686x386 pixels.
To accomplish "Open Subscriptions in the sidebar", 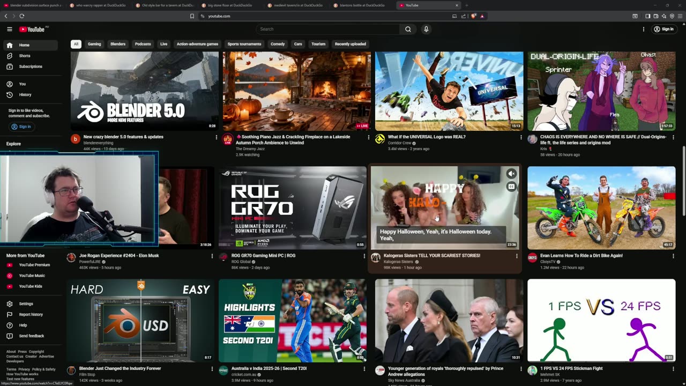I will 32,66.
